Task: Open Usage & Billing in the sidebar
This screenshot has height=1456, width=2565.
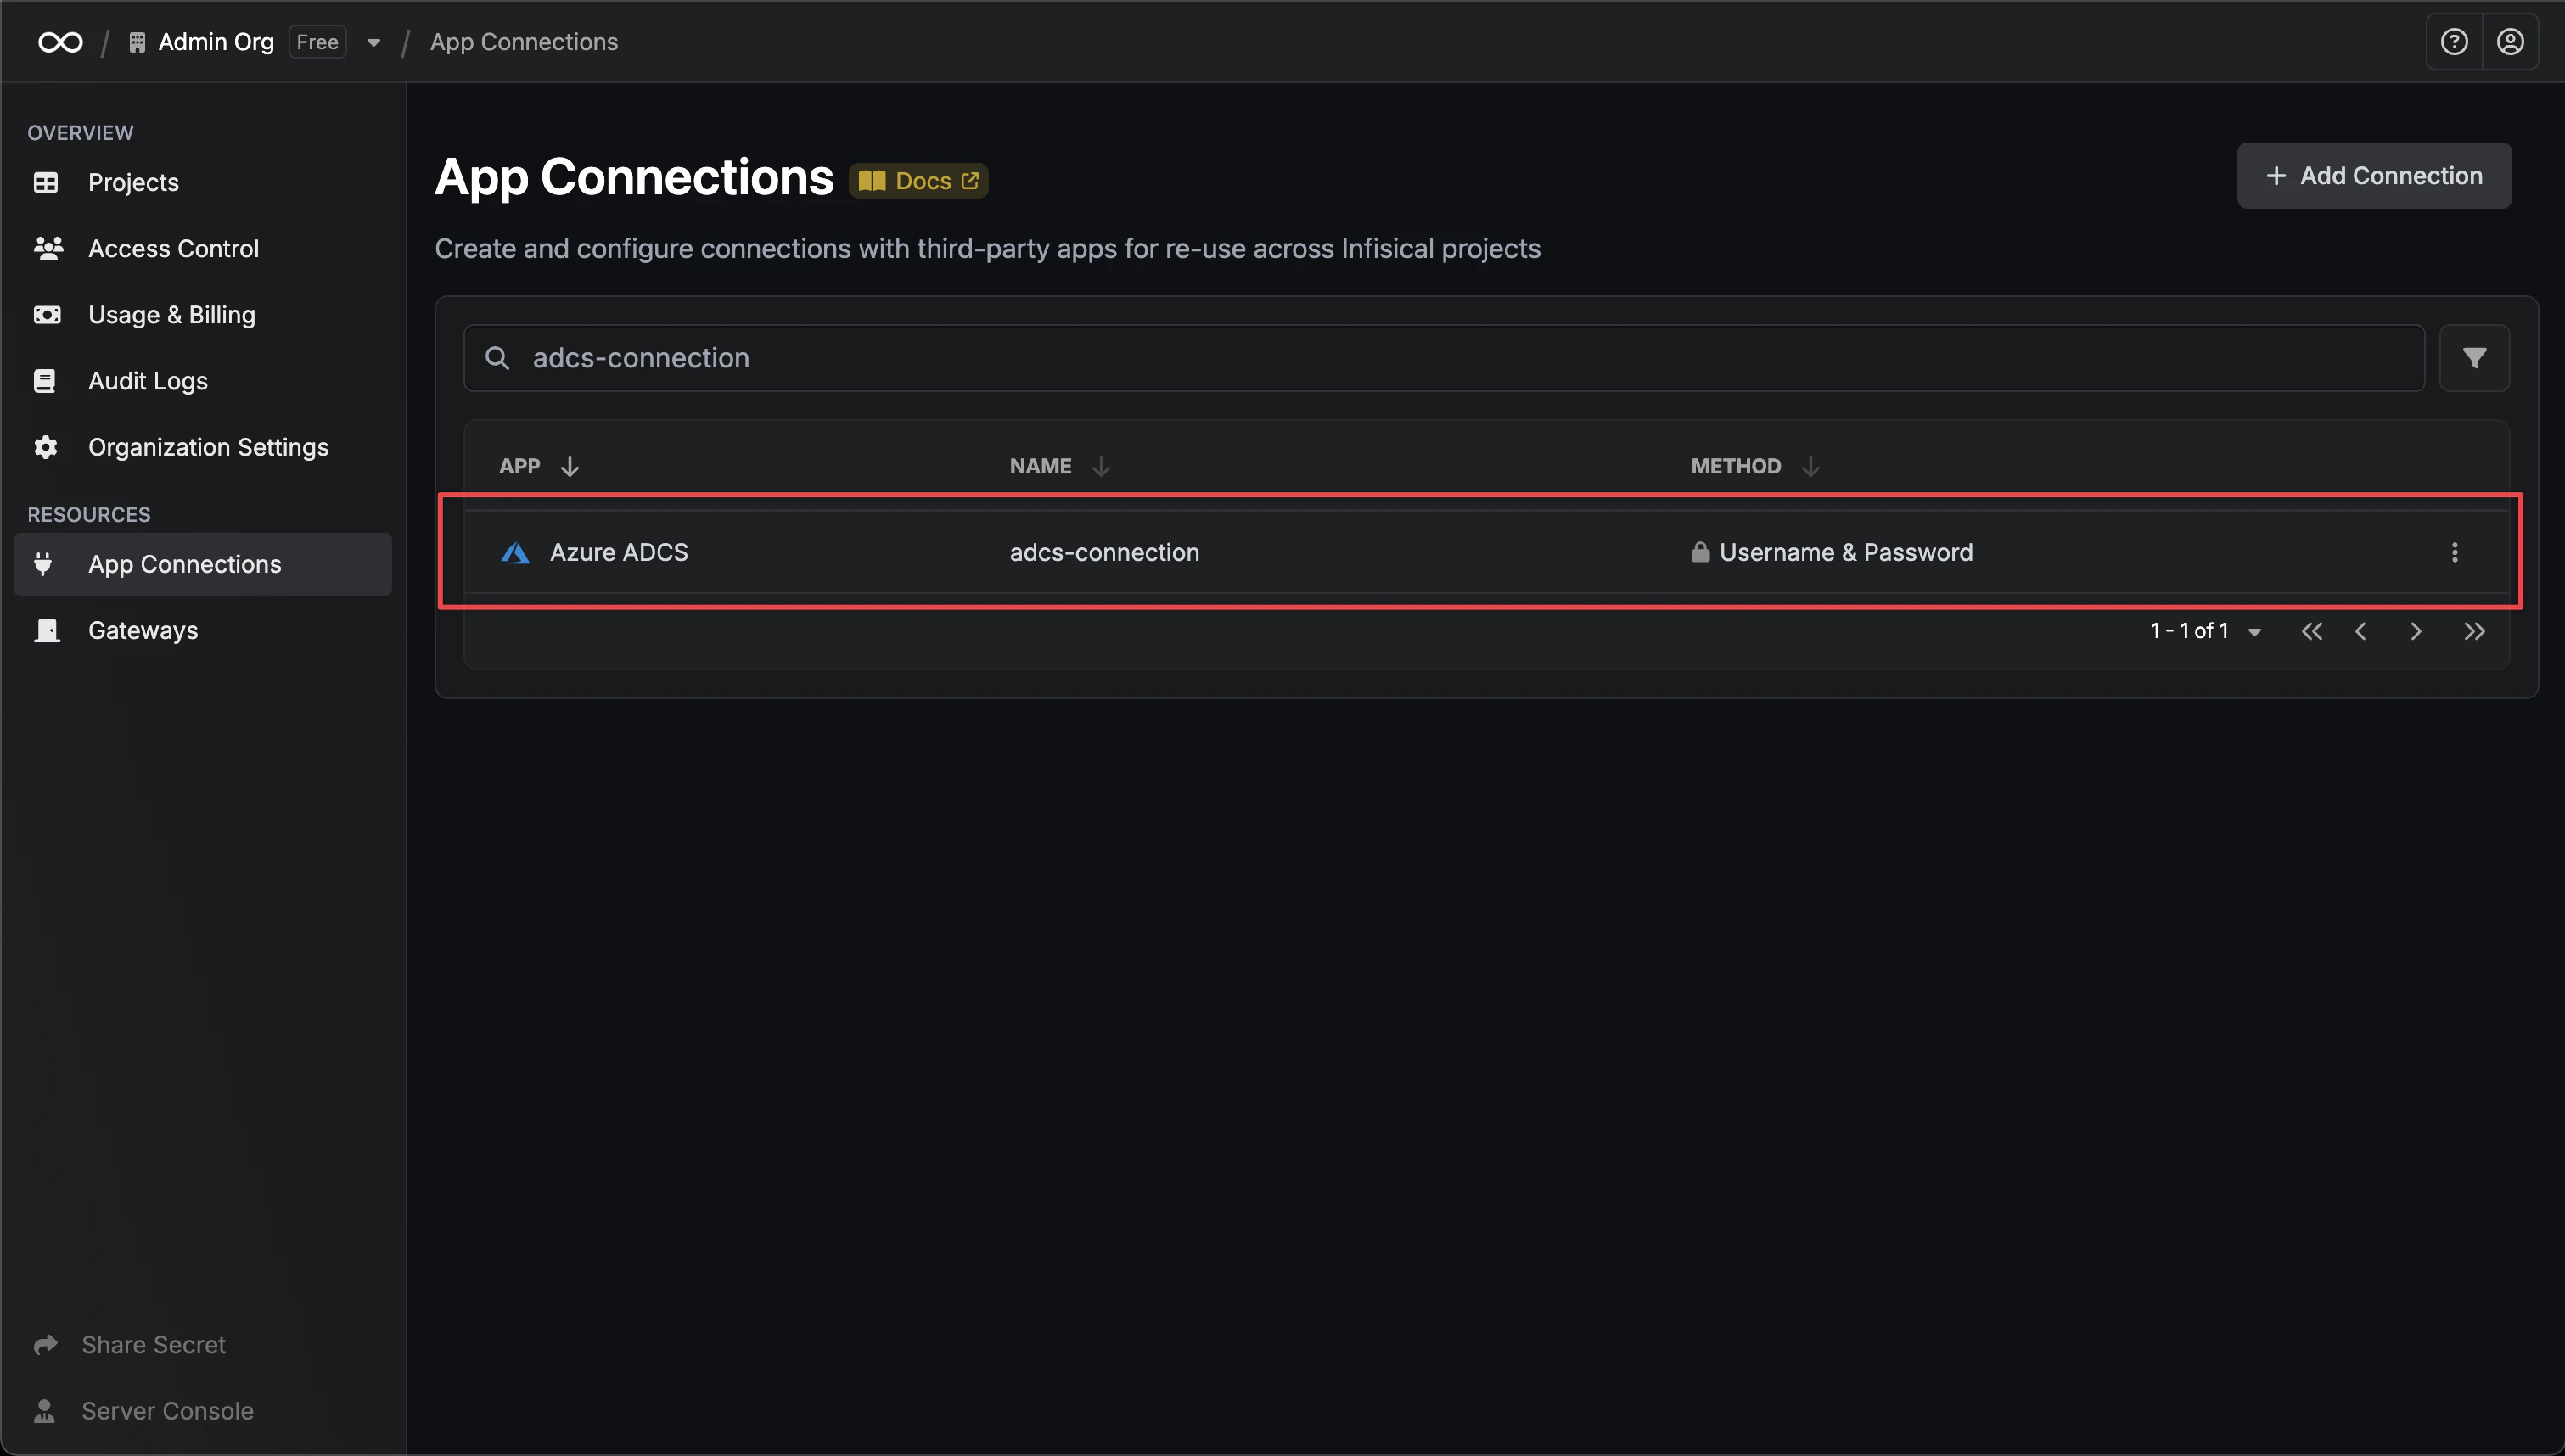Action: tap(202, 315)
